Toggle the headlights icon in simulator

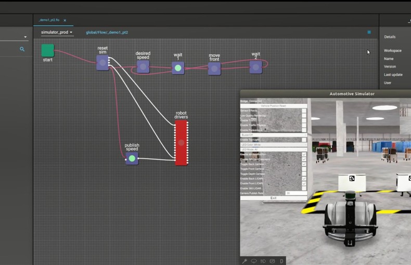coord(263,261)
